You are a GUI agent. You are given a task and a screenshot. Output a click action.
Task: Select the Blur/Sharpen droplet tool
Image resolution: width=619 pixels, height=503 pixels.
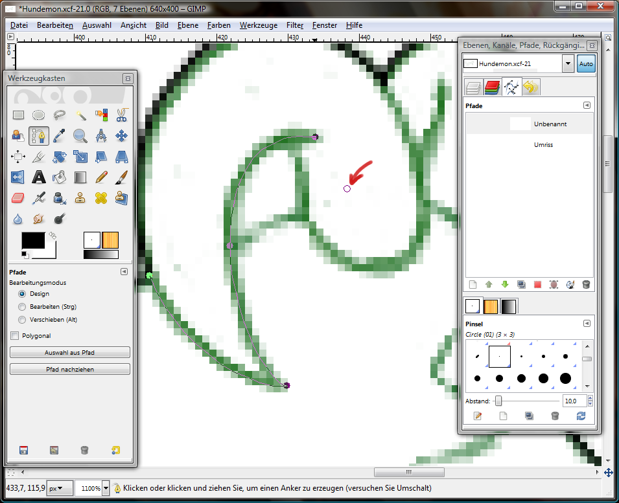[x=18, y=219]
